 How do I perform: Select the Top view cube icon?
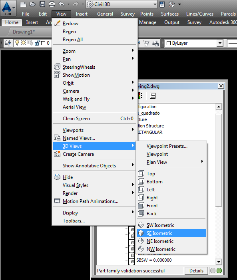click(141, 173)
